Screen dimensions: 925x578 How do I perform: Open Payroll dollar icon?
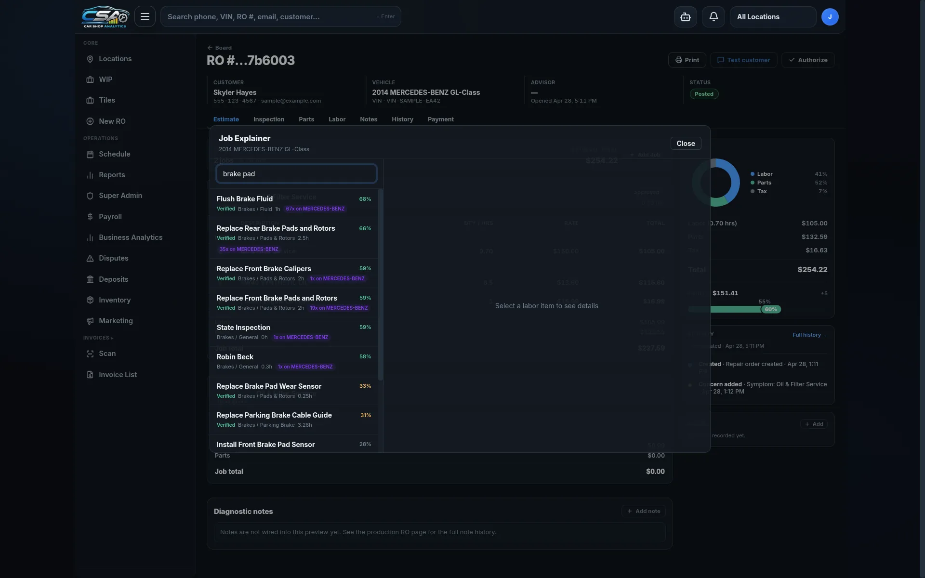[x=90, y=217]
